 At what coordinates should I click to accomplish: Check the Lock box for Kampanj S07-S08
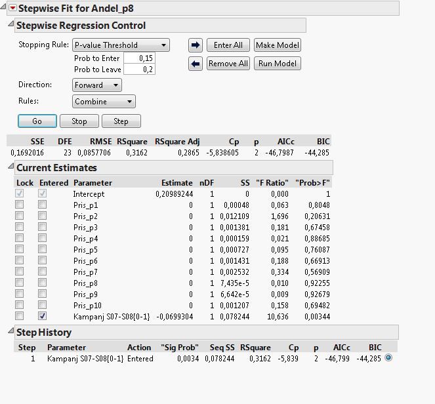coord(20,316)
